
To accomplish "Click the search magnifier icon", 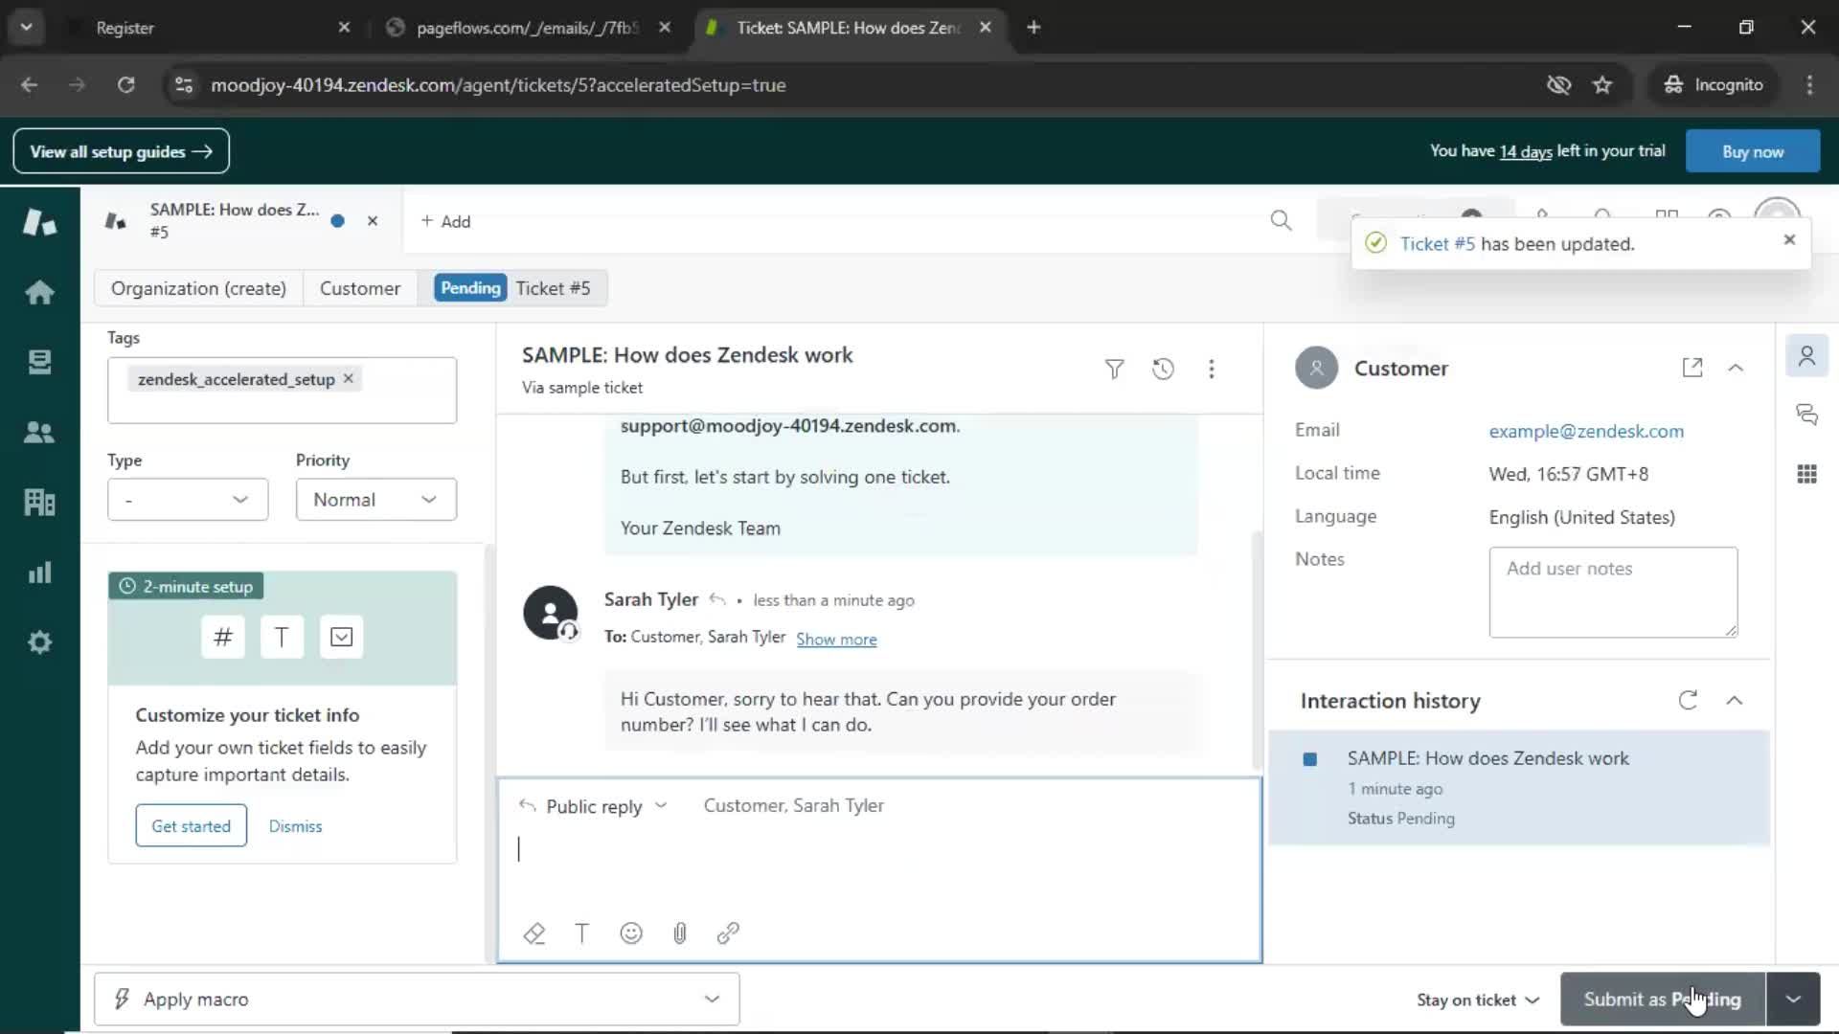I will 1281,221.
